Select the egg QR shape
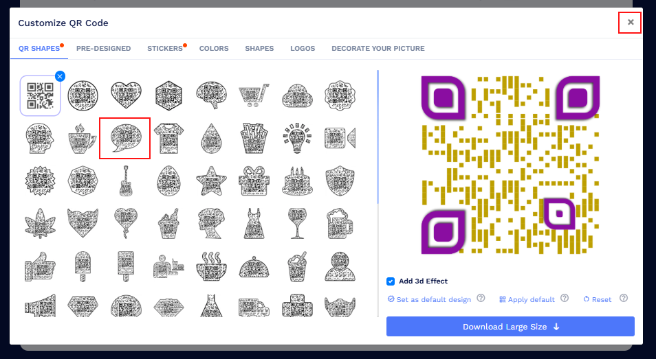The width and height of the screenshot is (656, 359). point(168,181)
